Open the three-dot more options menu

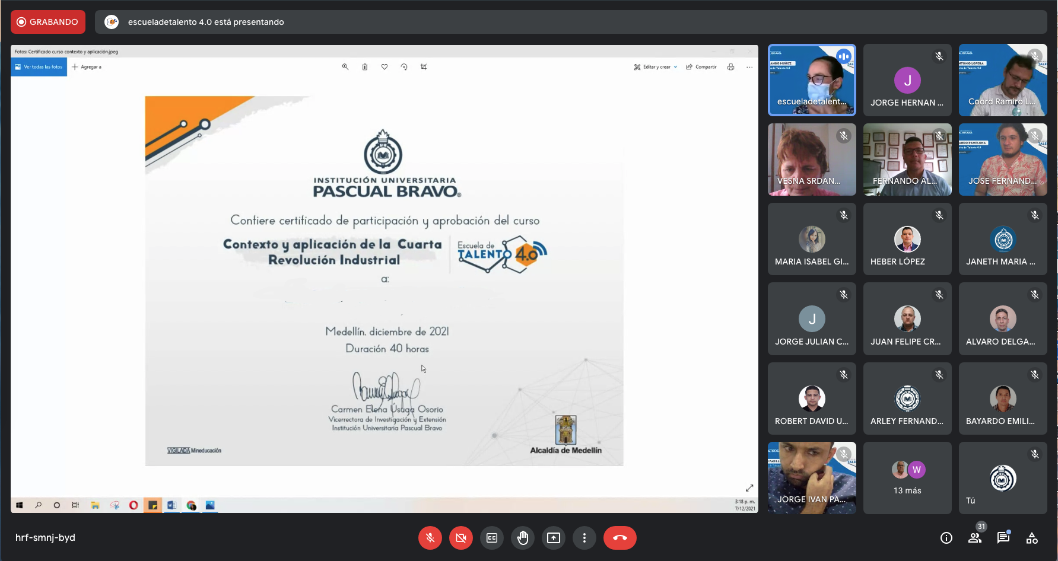[584, 538]
